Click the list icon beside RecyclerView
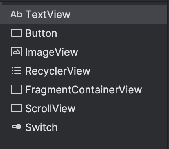169x149 pixels. [x=17, y=71]
